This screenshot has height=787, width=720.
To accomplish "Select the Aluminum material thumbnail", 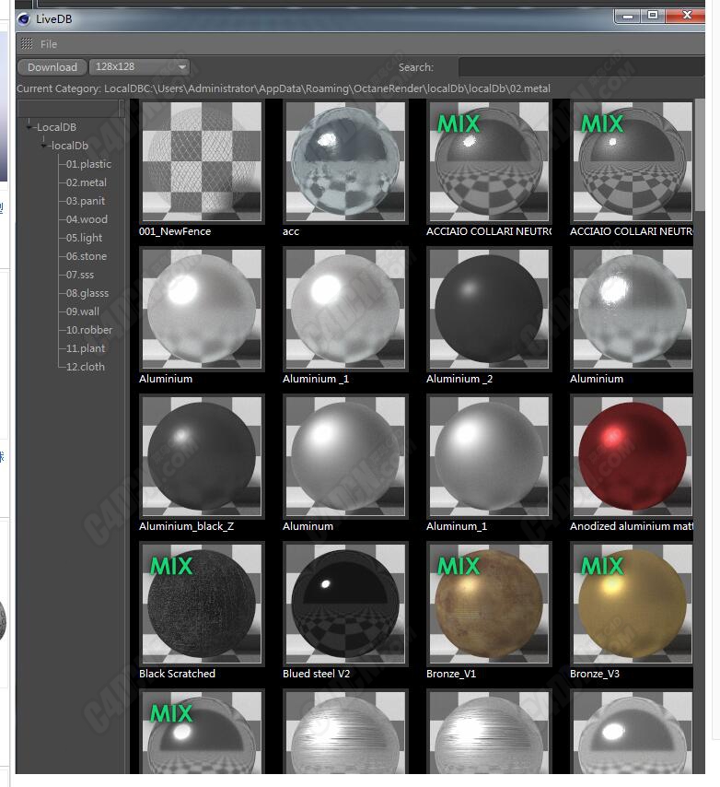I will pos(345,456).
